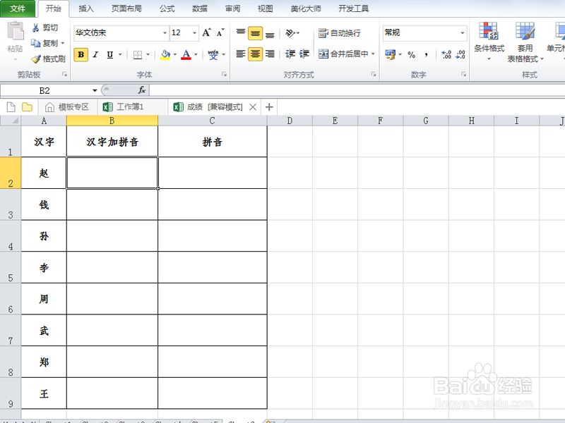Apply percent style
Image resolution: width=565 pixels, height=423 pixels.
click(412, 55)
